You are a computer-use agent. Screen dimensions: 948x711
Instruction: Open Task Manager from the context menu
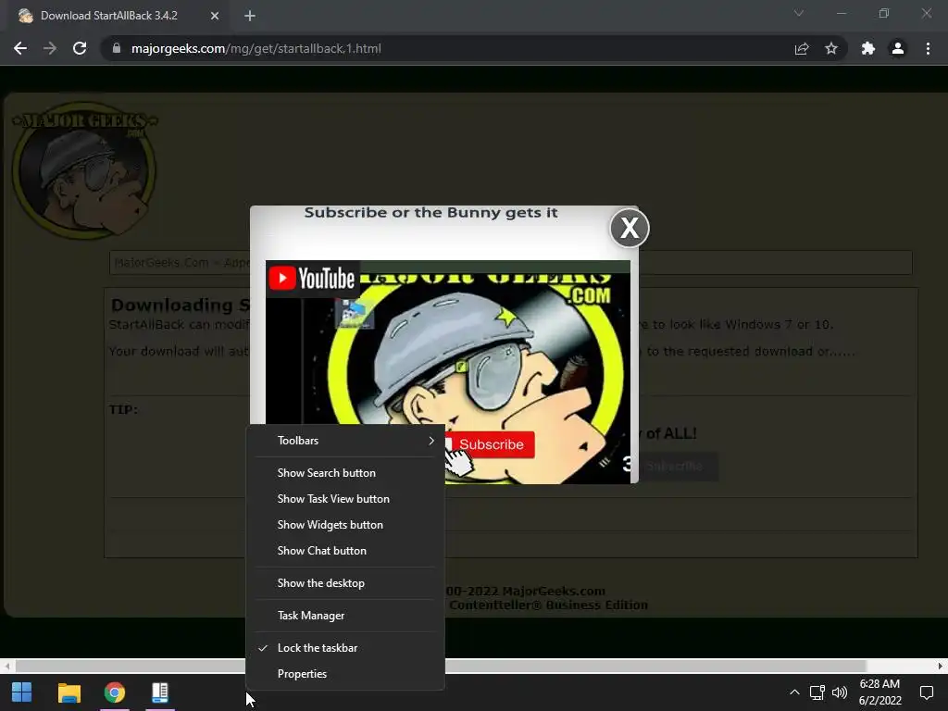coord(345,616)
